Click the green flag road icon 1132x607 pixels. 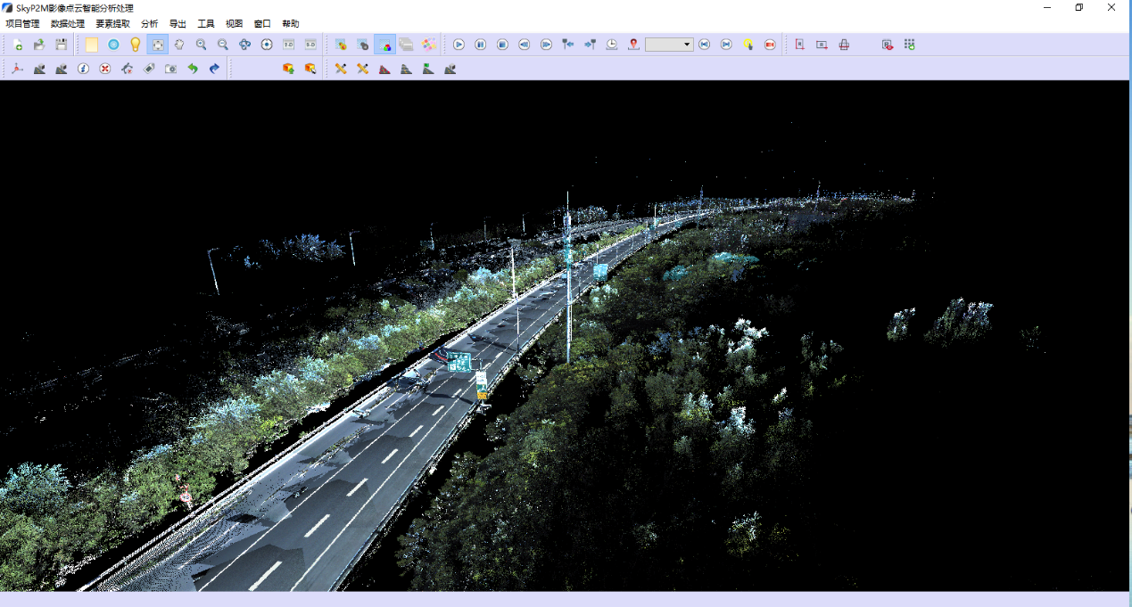coord(428,69)
